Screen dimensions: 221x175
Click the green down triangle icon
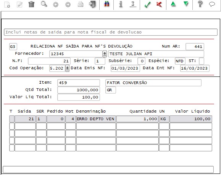pos(186,4)
